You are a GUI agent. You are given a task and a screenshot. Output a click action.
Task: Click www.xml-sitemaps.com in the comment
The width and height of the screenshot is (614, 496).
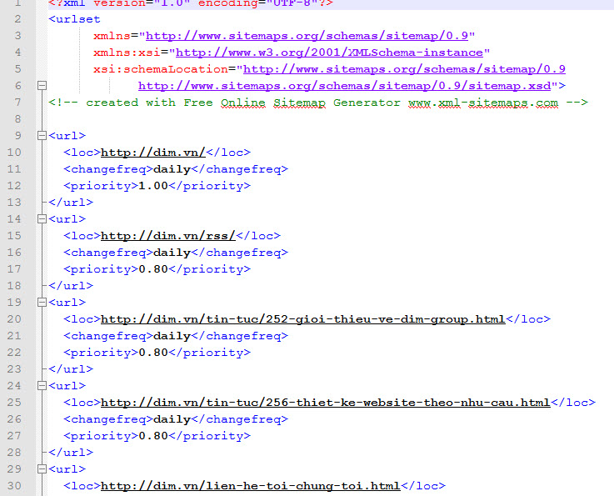482,103
